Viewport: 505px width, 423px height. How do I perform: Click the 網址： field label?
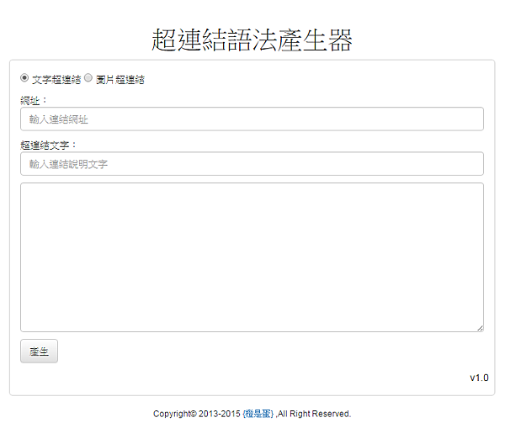pyautogui.click(x=34, y=100)
